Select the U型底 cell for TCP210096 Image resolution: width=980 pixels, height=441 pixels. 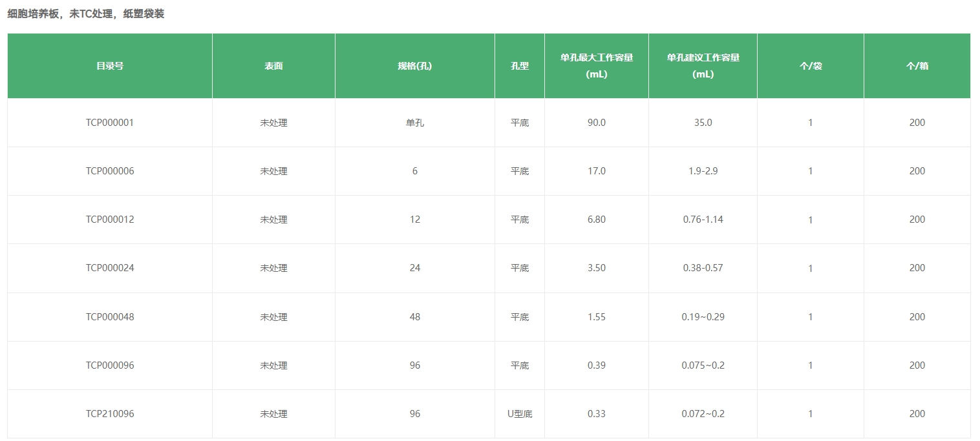click(520, 413)
